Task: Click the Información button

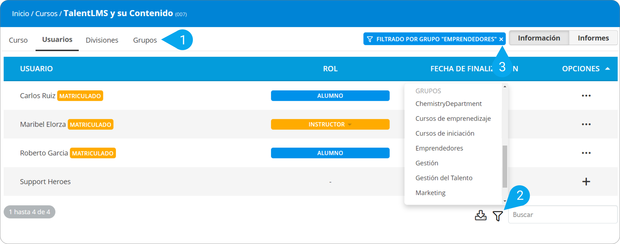Action: 539,38
